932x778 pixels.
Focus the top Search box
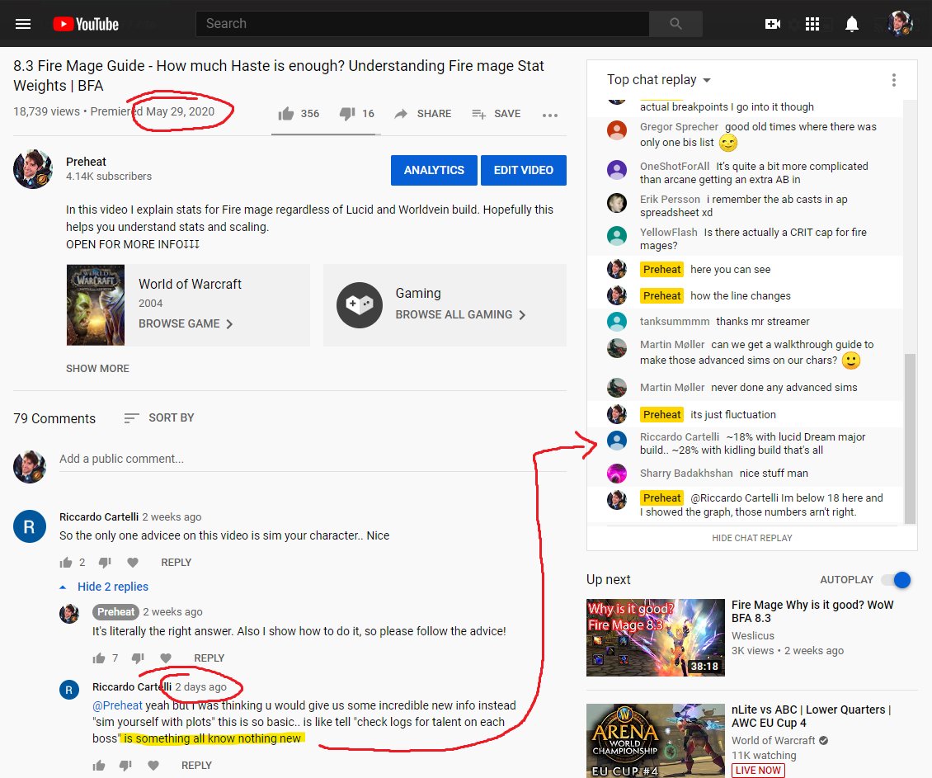[422, 24]
